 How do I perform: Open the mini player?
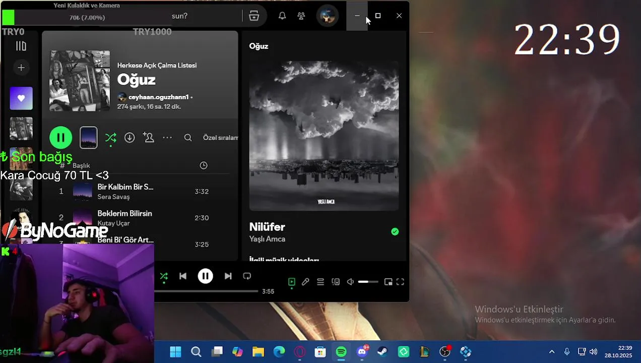389,282
